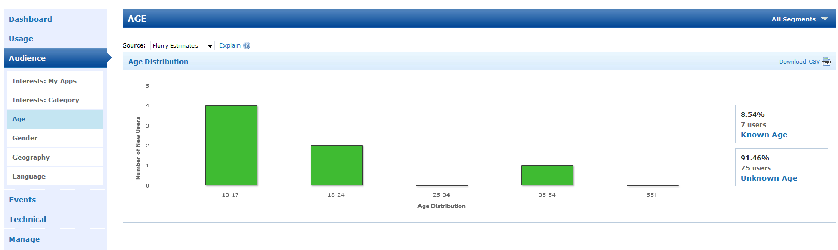Click the CSV file download icon

click(x=826, y=61)
